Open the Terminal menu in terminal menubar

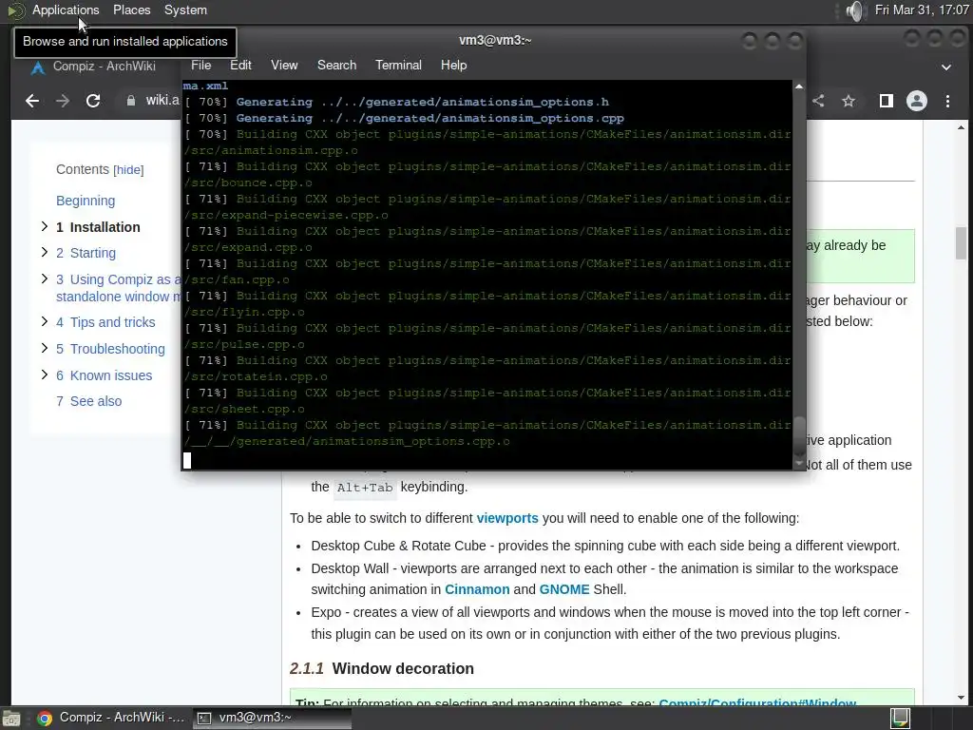click(398, 66)
